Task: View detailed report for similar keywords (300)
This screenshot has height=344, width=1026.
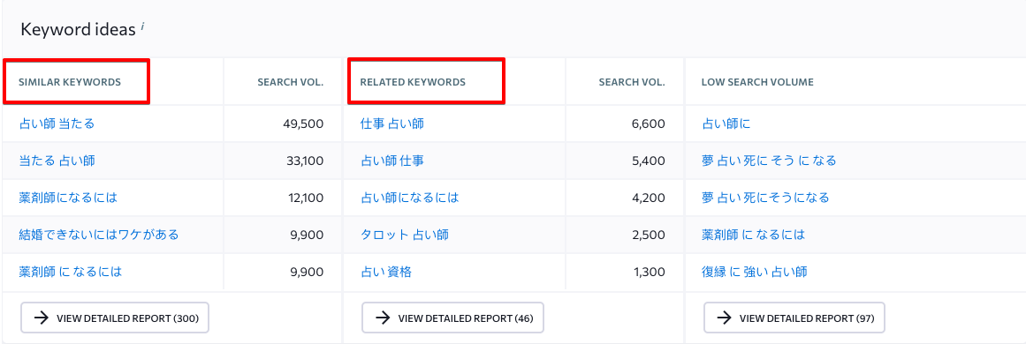Action: [x=115, y=318]
